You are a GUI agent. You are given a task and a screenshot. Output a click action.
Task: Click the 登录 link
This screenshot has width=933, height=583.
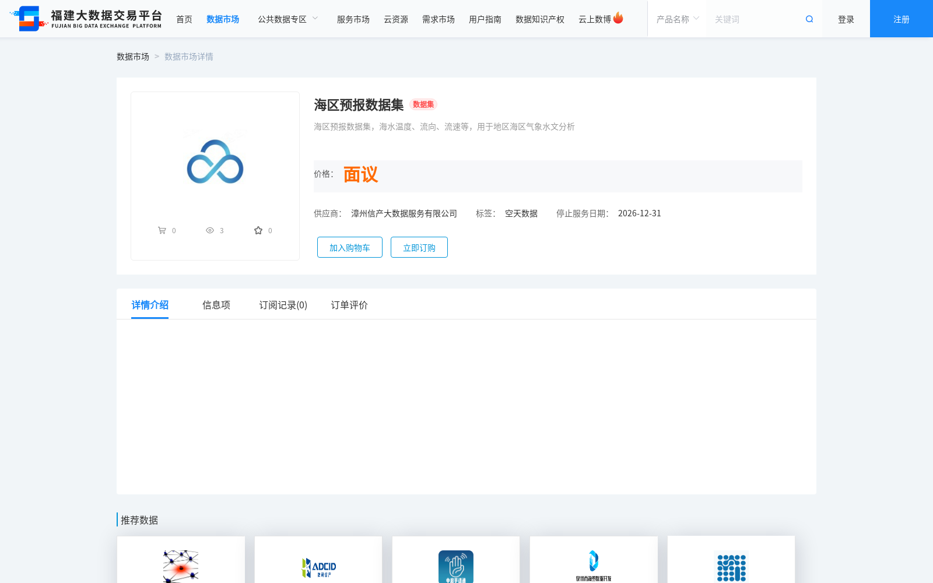(x=846, y=19)
